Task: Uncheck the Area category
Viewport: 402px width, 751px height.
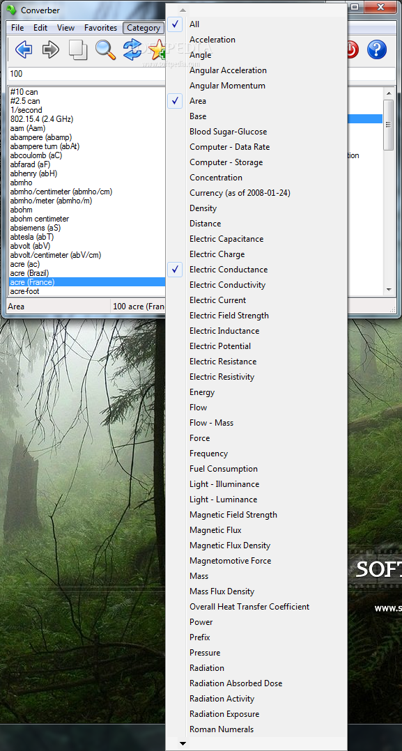Action: pyautogui.click(x=256, y=101)
